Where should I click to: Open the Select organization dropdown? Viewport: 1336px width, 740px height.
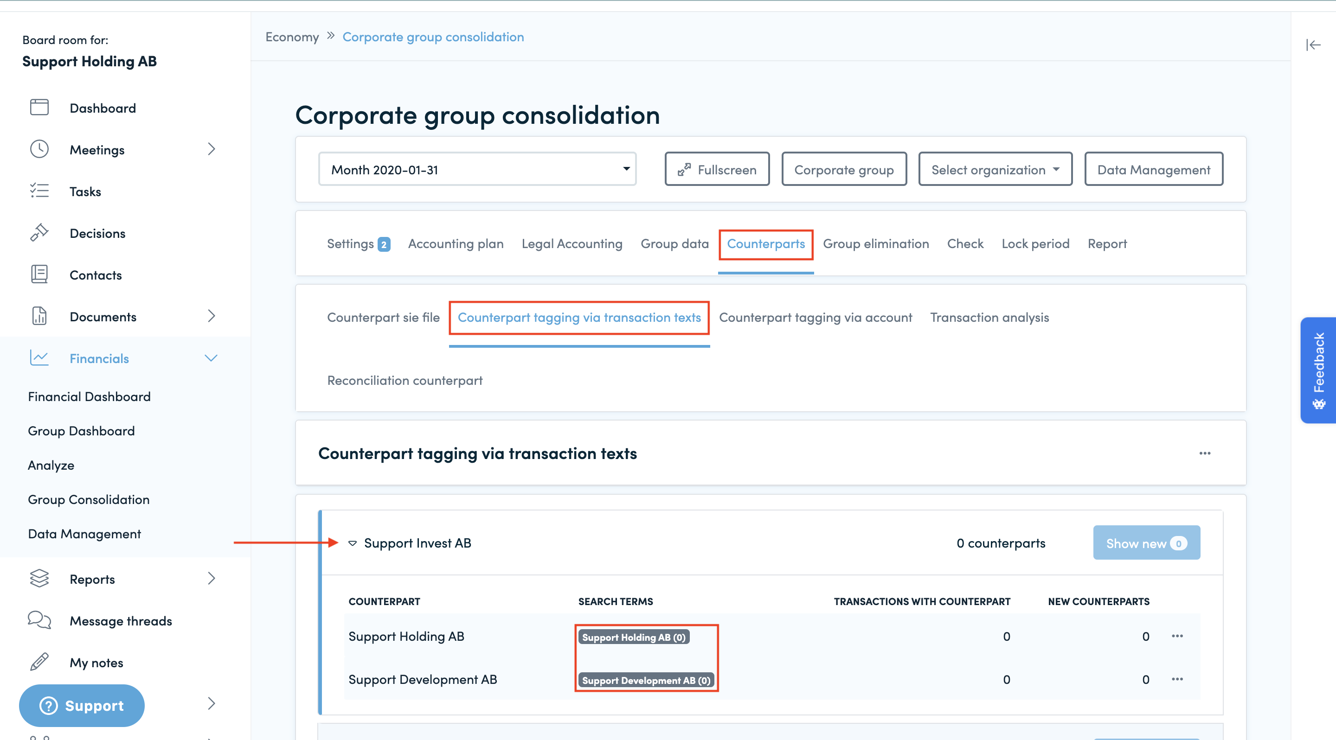995,169
